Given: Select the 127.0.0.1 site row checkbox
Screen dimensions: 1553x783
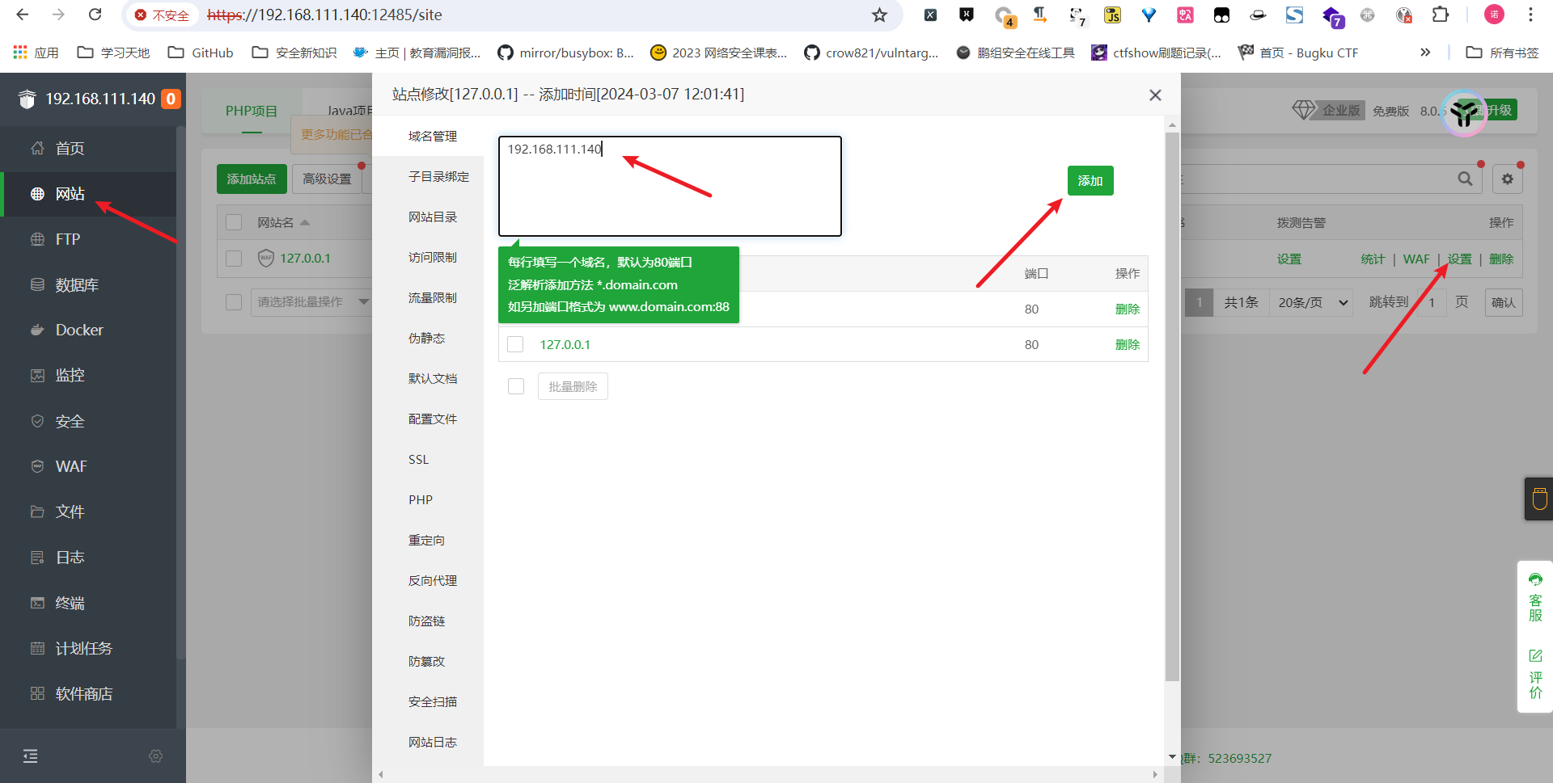Looking at the screenshot, I should tap(234, 259).
